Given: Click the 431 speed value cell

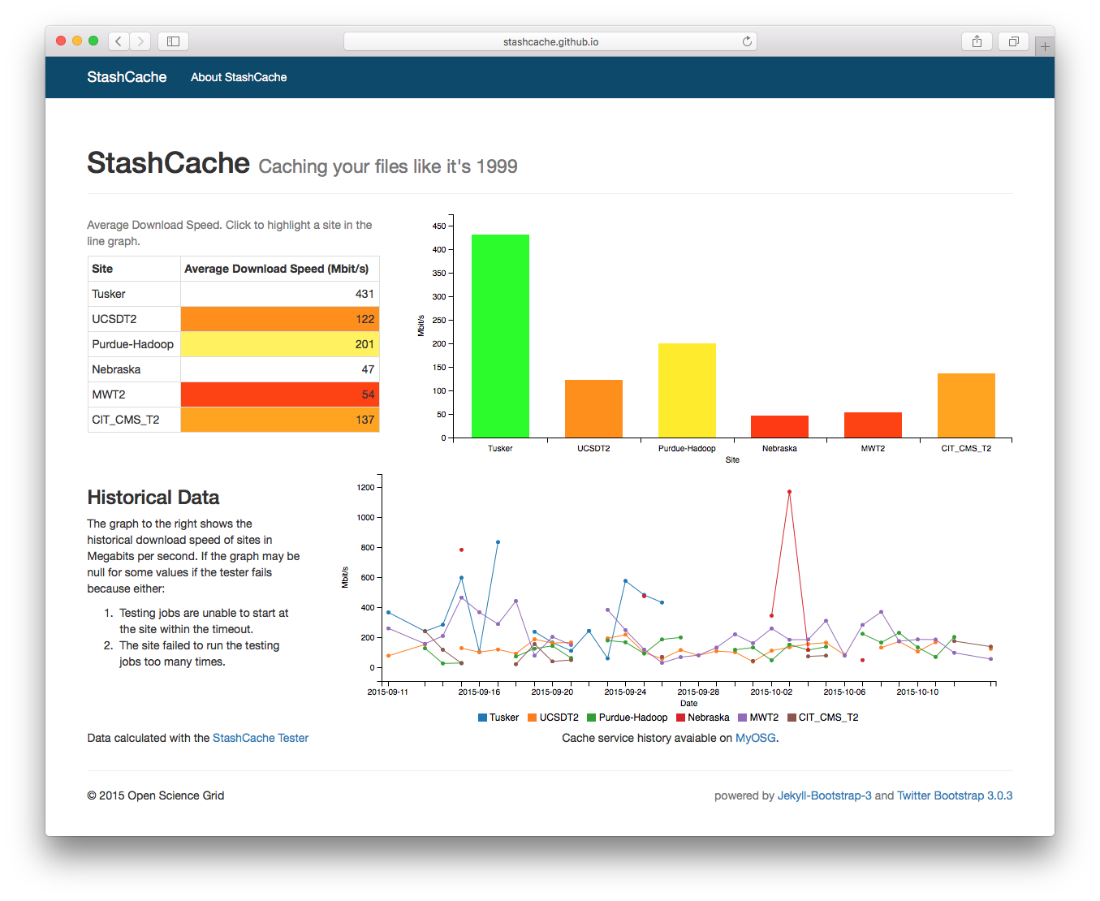Looking at the screenshot, I should pyautogui.click(x=279, y=294).
